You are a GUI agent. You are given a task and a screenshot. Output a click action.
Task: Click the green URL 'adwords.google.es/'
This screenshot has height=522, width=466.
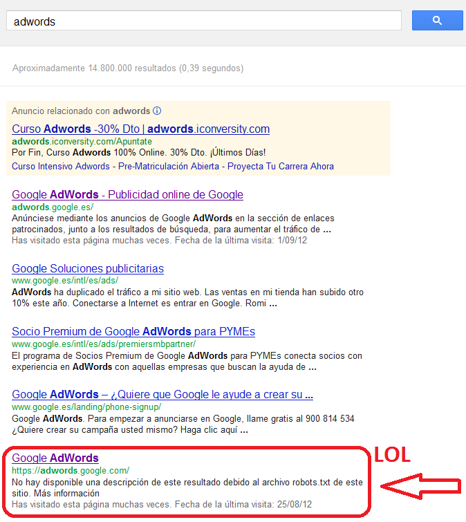[53, 207]
